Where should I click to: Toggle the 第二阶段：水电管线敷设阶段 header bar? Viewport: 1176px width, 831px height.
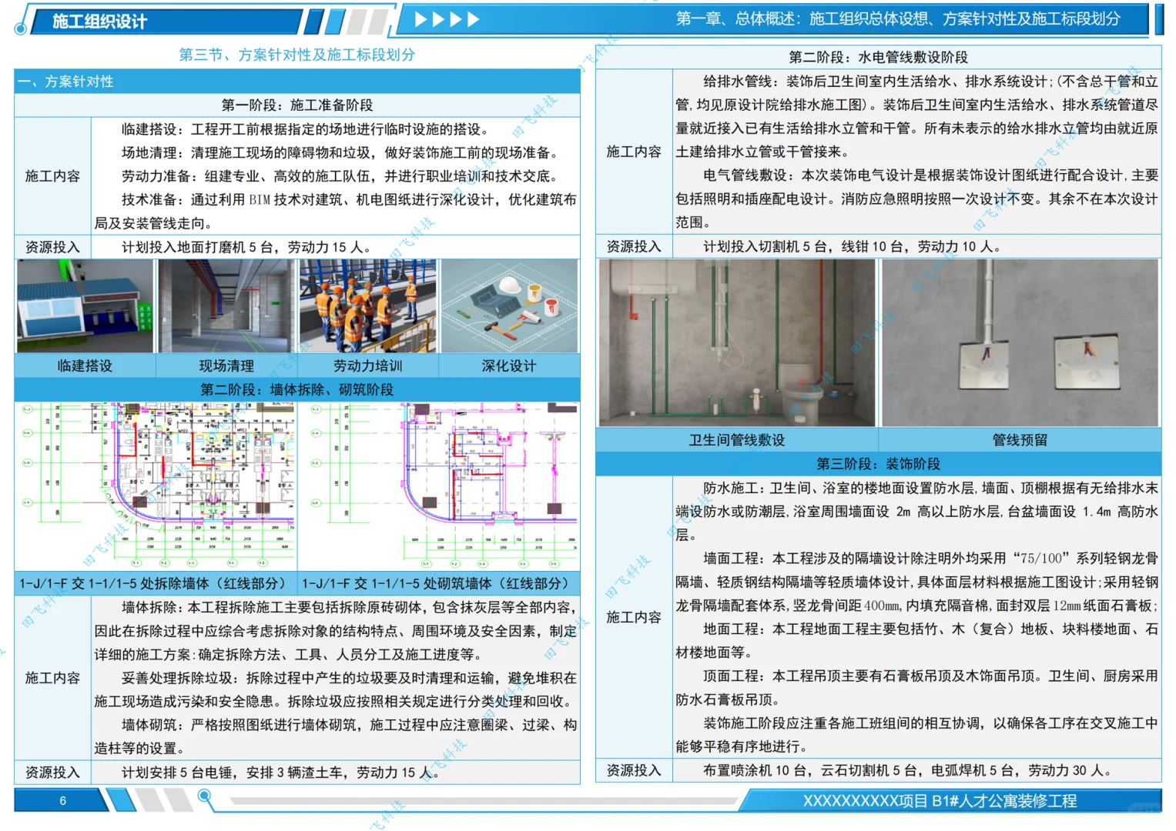(x=880, y=56)
